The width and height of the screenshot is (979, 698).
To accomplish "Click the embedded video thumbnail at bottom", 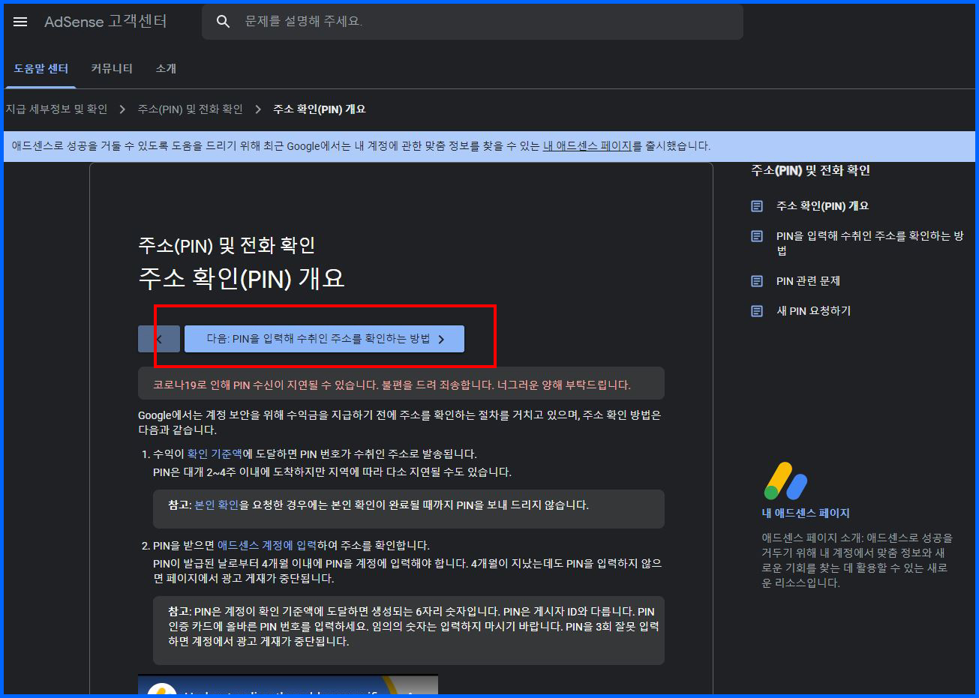I will [x=288, y=685].
